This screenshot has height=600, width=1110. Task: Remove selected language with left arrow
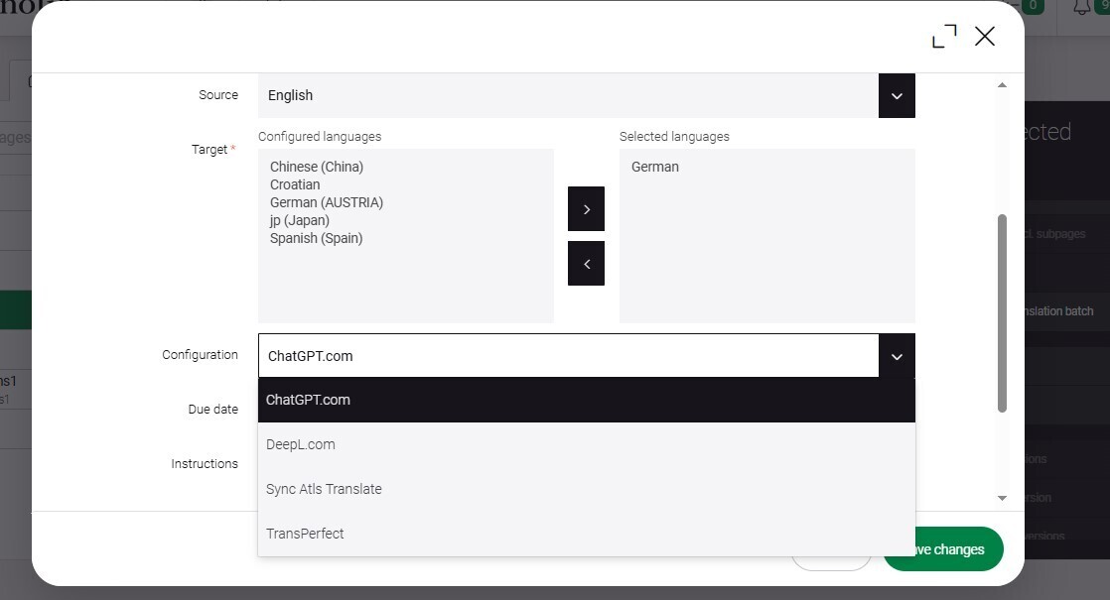[x=586, y=264]
